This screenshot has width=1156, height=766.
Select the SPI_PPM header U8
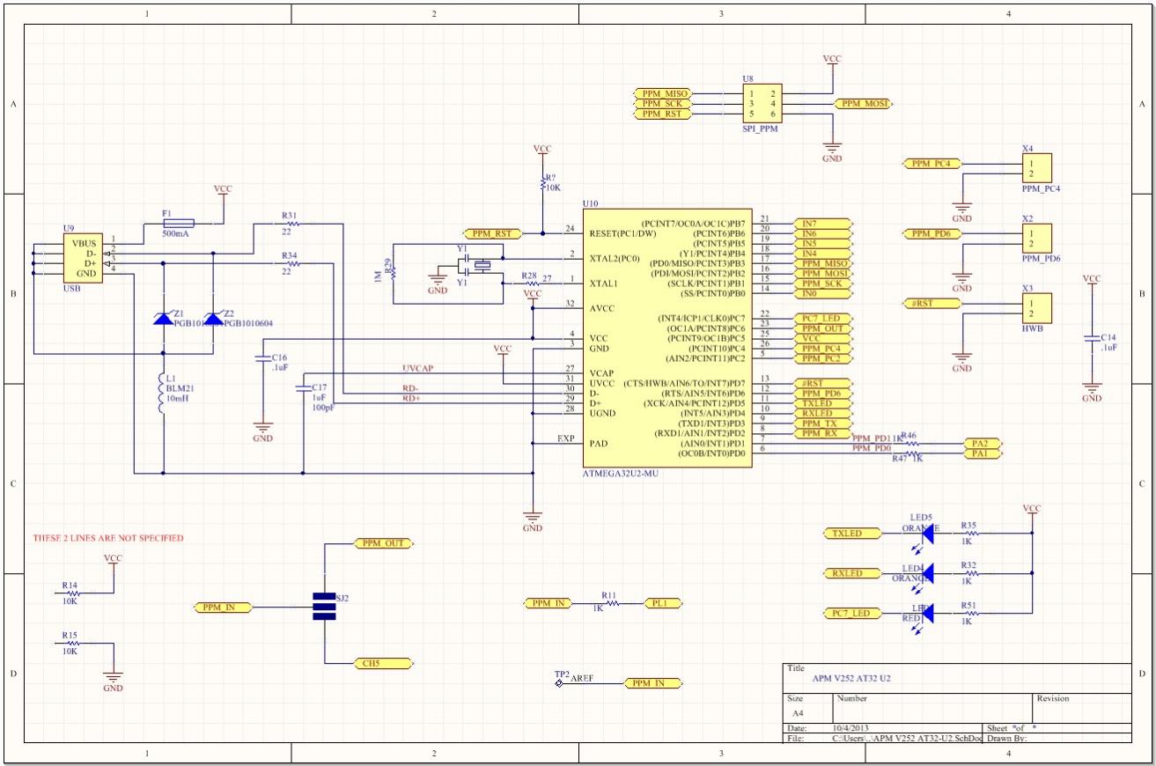point(762,104)
